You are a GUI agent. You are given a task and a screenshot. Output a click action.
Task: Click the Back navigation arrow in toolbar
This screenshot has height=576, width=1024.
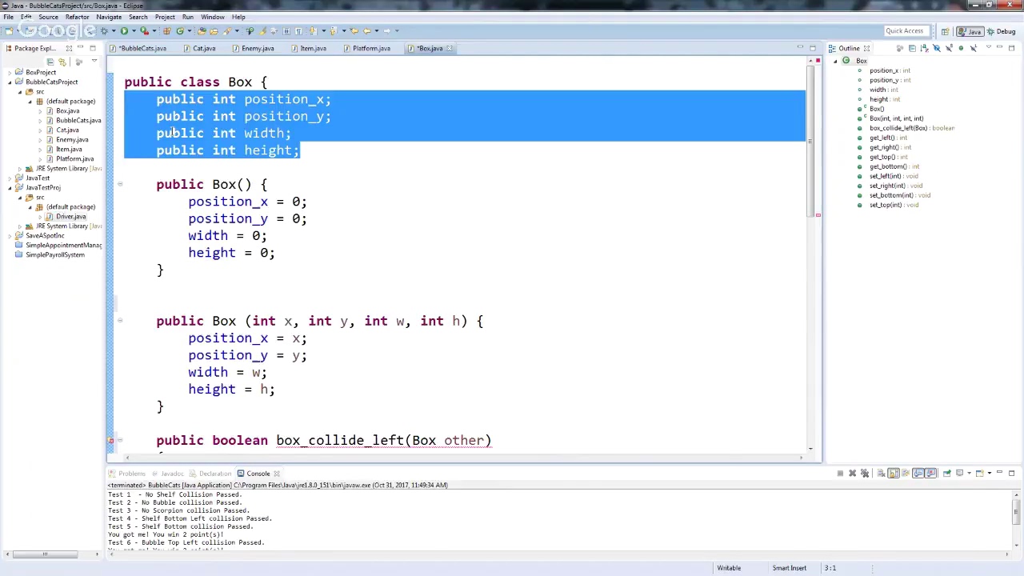coord(366,30)
